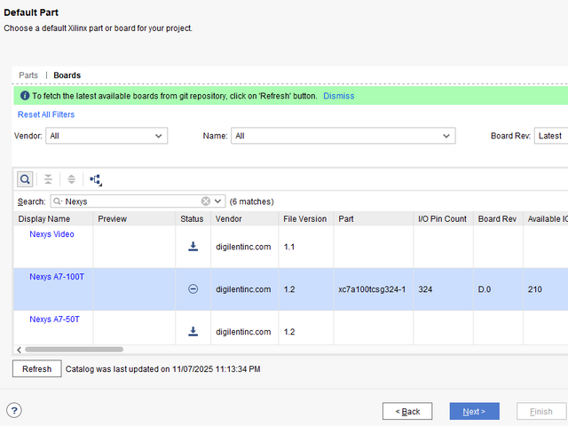Click the info icon in the green banner
Viewport: 568px width, 426px height.
click(24, 96)
